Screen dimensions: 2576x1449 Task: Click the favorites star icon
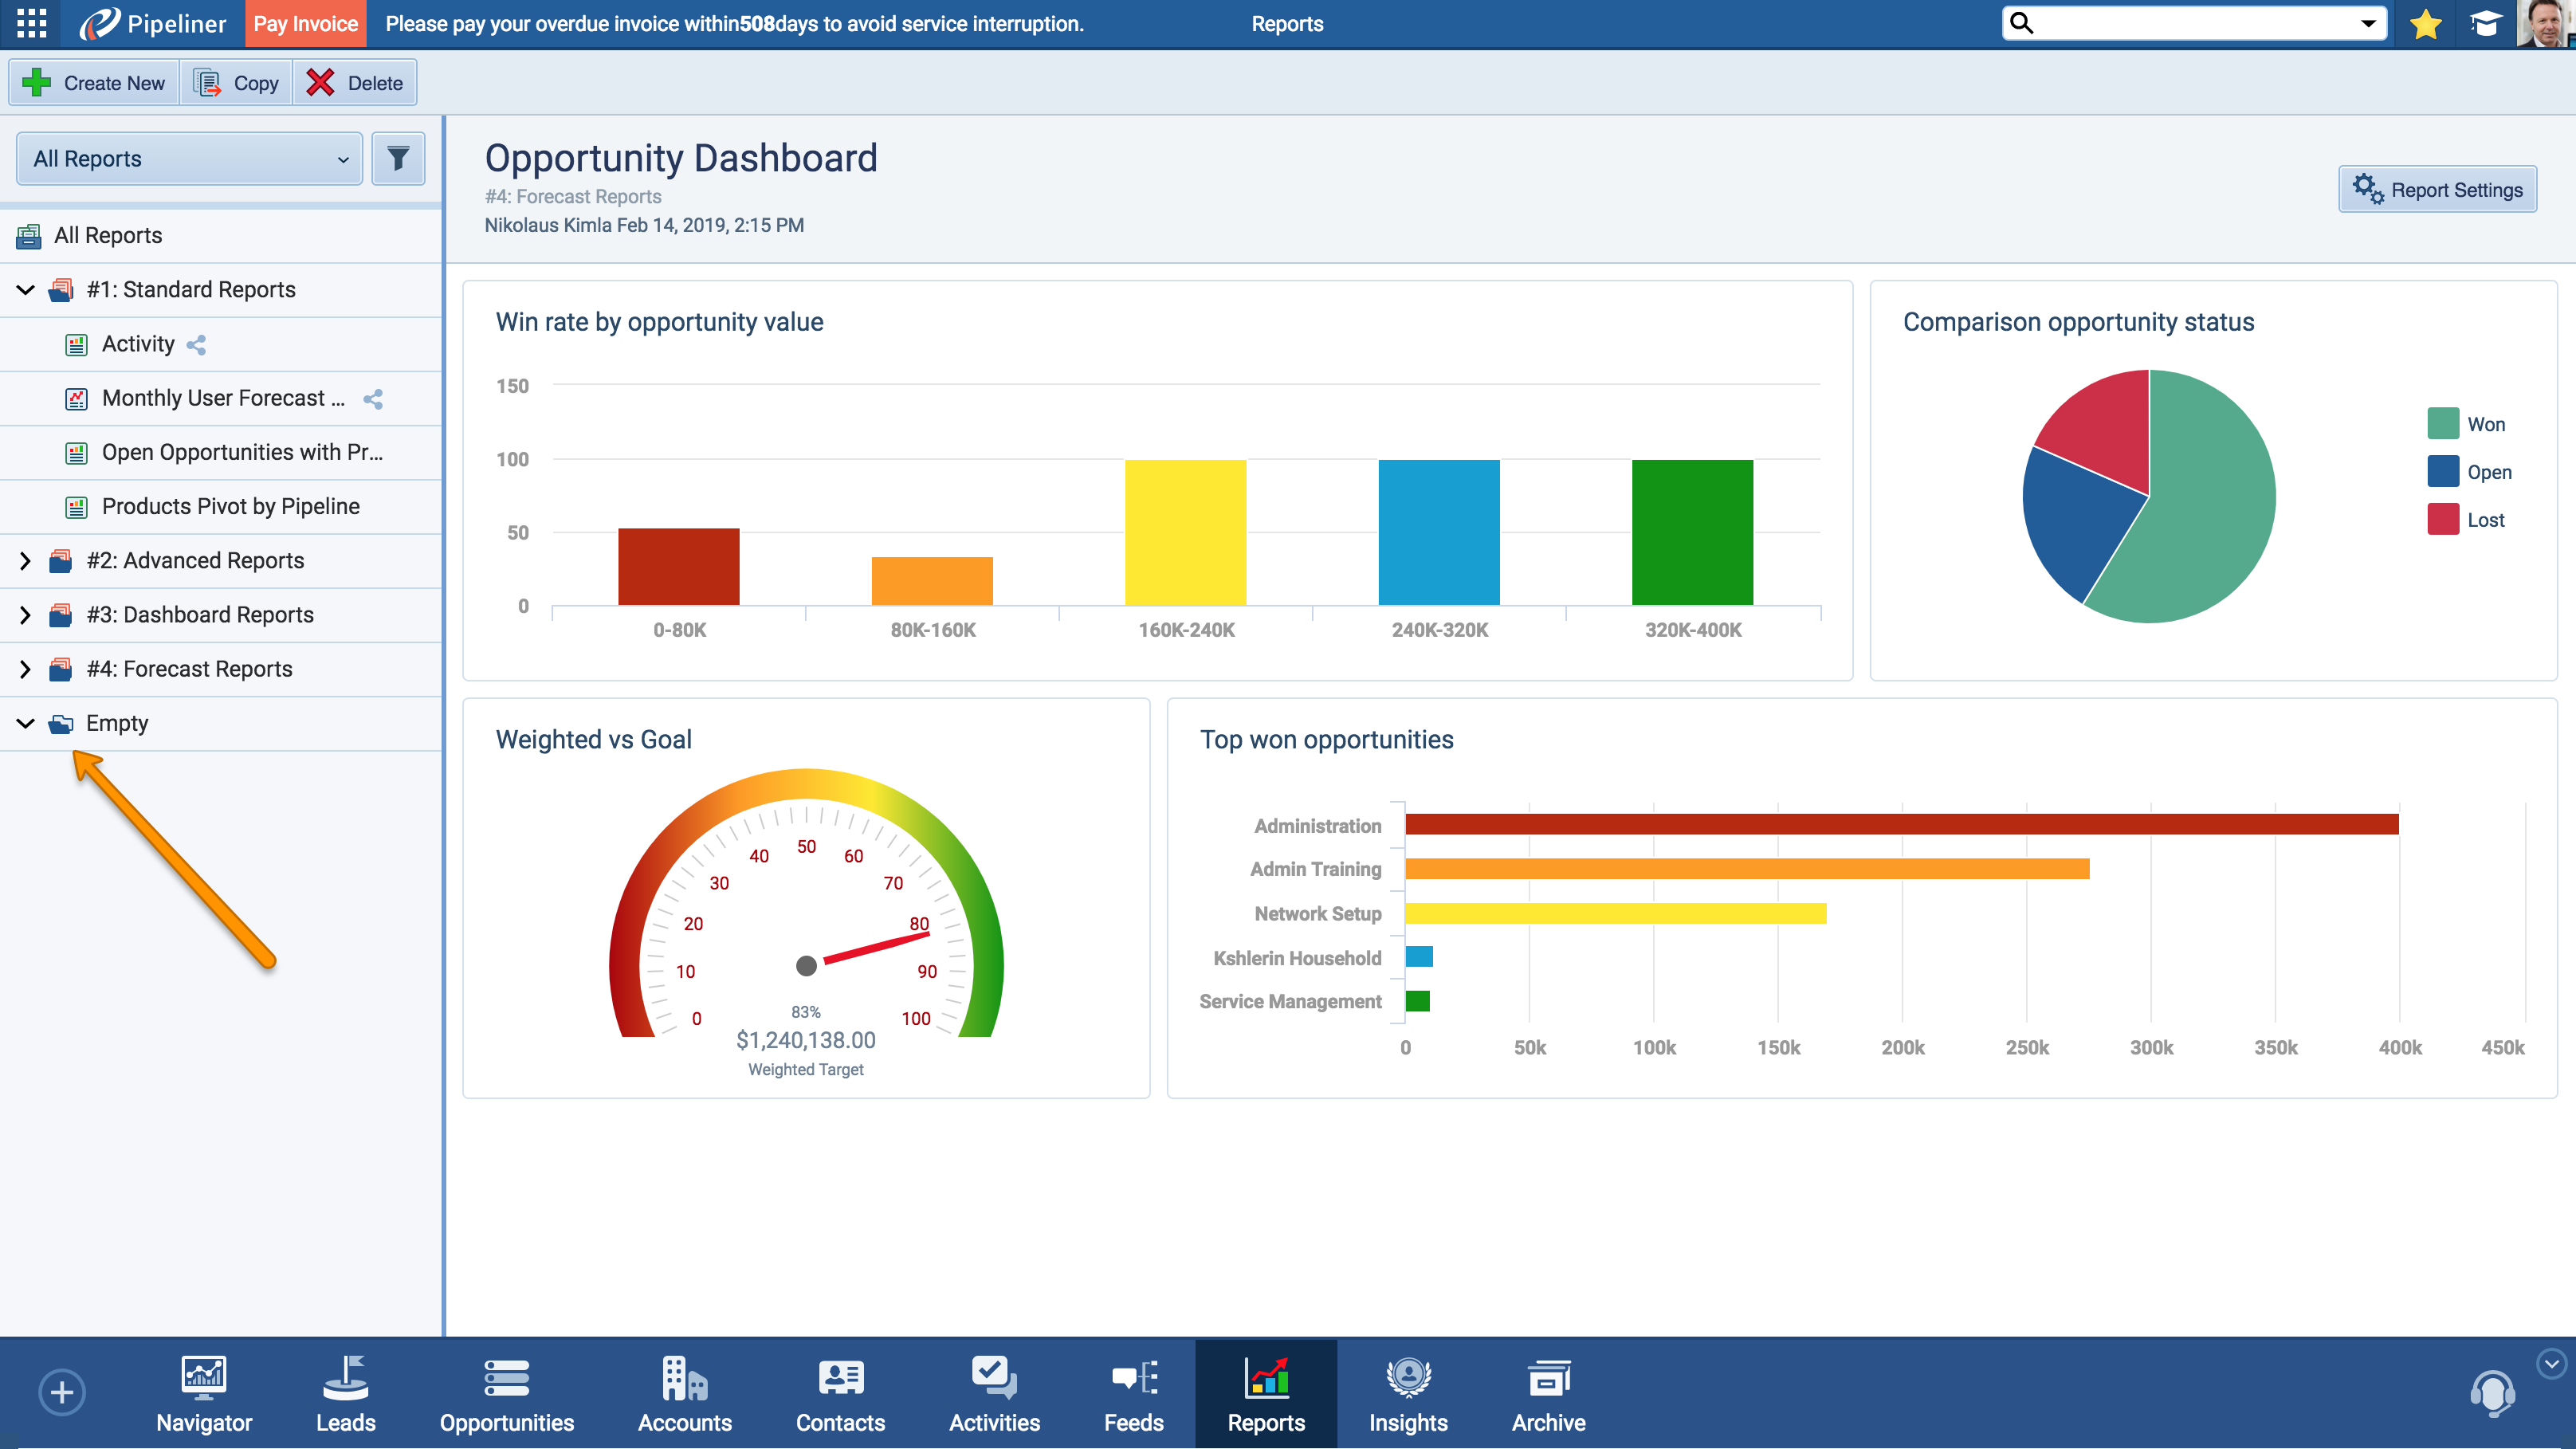[2425, 23]
